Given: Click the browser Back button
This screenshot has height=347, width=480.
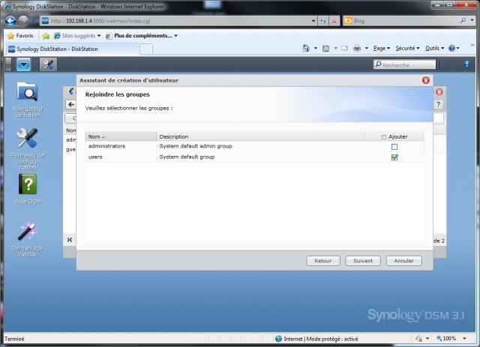Looking at the screenshot, I should (10, 21).
